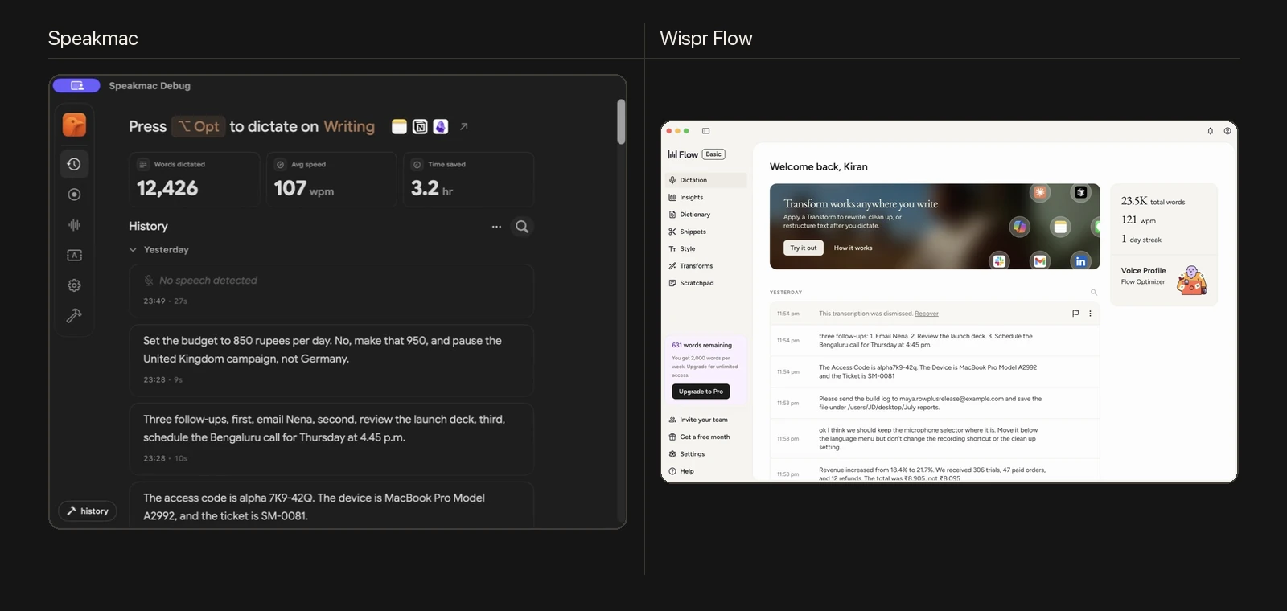Click the Notion app icon in Speakmac header

pyautogui.click(x=420, y=126)
